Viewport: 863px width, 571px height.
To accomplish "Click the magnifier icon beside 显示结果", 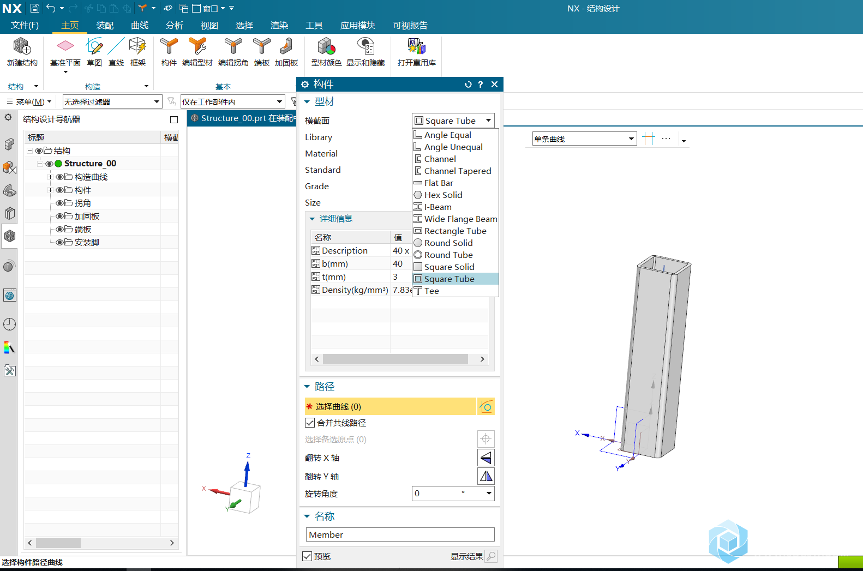I will coord(491,556).
